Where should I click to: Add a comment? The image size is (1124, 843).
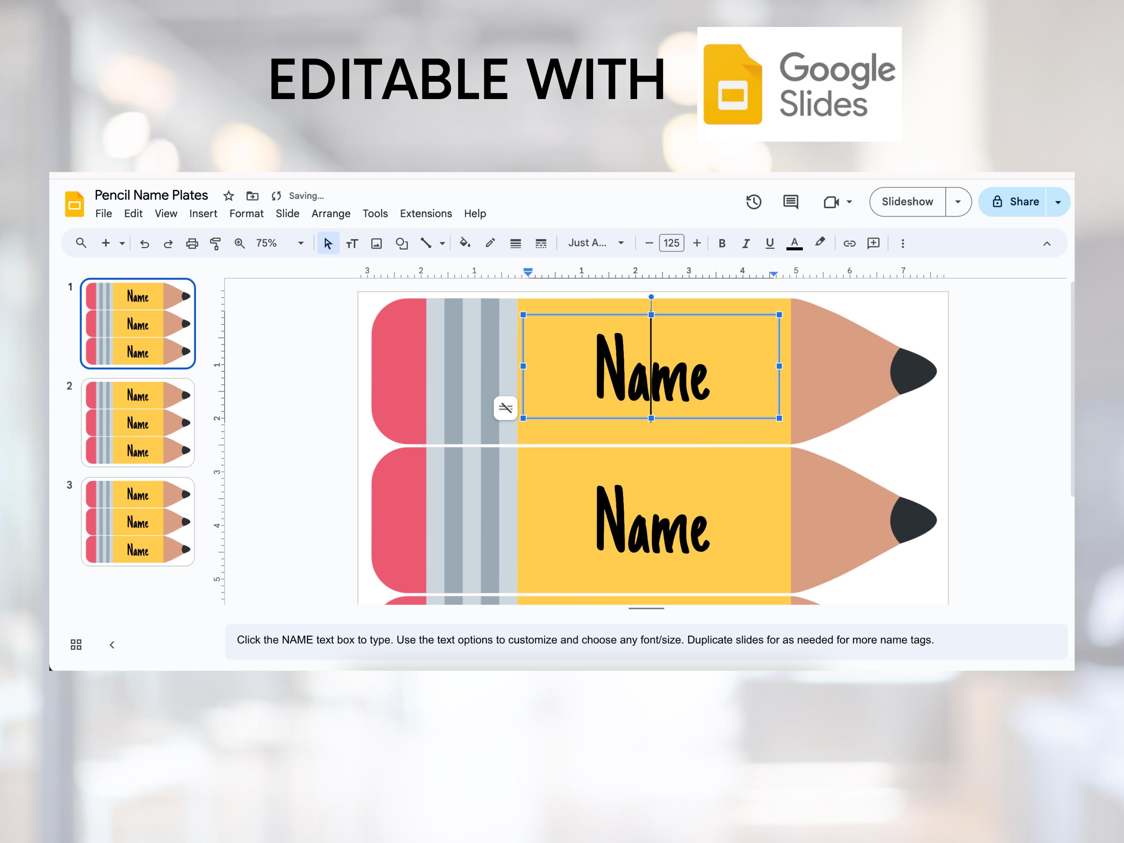click(x=873, y=243)
